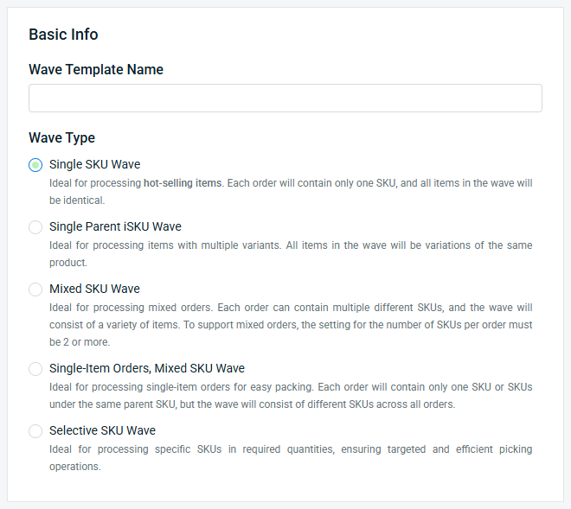The height and width of the screenshot is (509, 571).
Task: Click the bold 'hot-selling items' text
Action: [183, 183]
